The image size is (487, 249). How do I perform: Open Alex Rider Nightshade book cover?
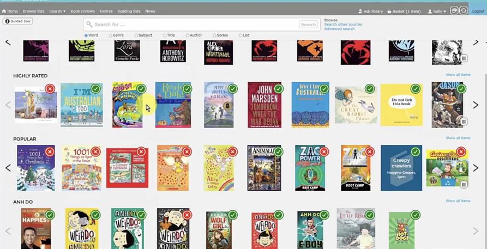click(x=218, y=52)
